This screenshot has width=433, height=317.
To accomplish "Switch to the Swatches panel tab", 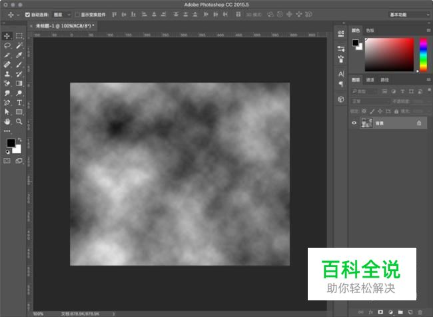I will 370,31.
